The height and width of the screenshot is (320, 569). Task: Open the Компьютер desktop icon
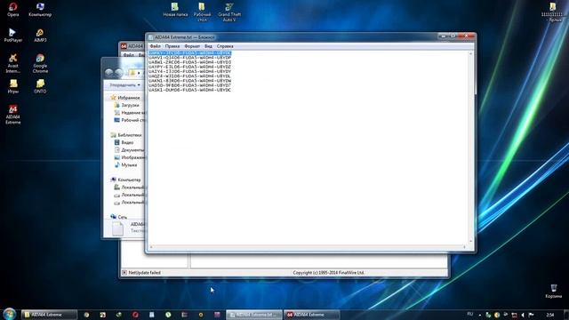point(40,10)
